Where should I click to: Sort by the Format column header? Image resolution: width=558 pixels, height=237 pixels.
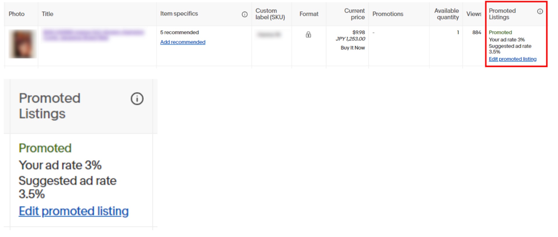tap(309, 14)
